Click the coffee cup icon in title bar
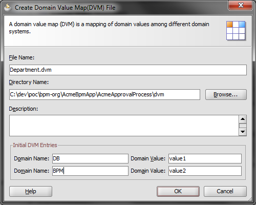The height and width of the screenshot is (205, 256). pyautogui.click(x=7, y=8)
